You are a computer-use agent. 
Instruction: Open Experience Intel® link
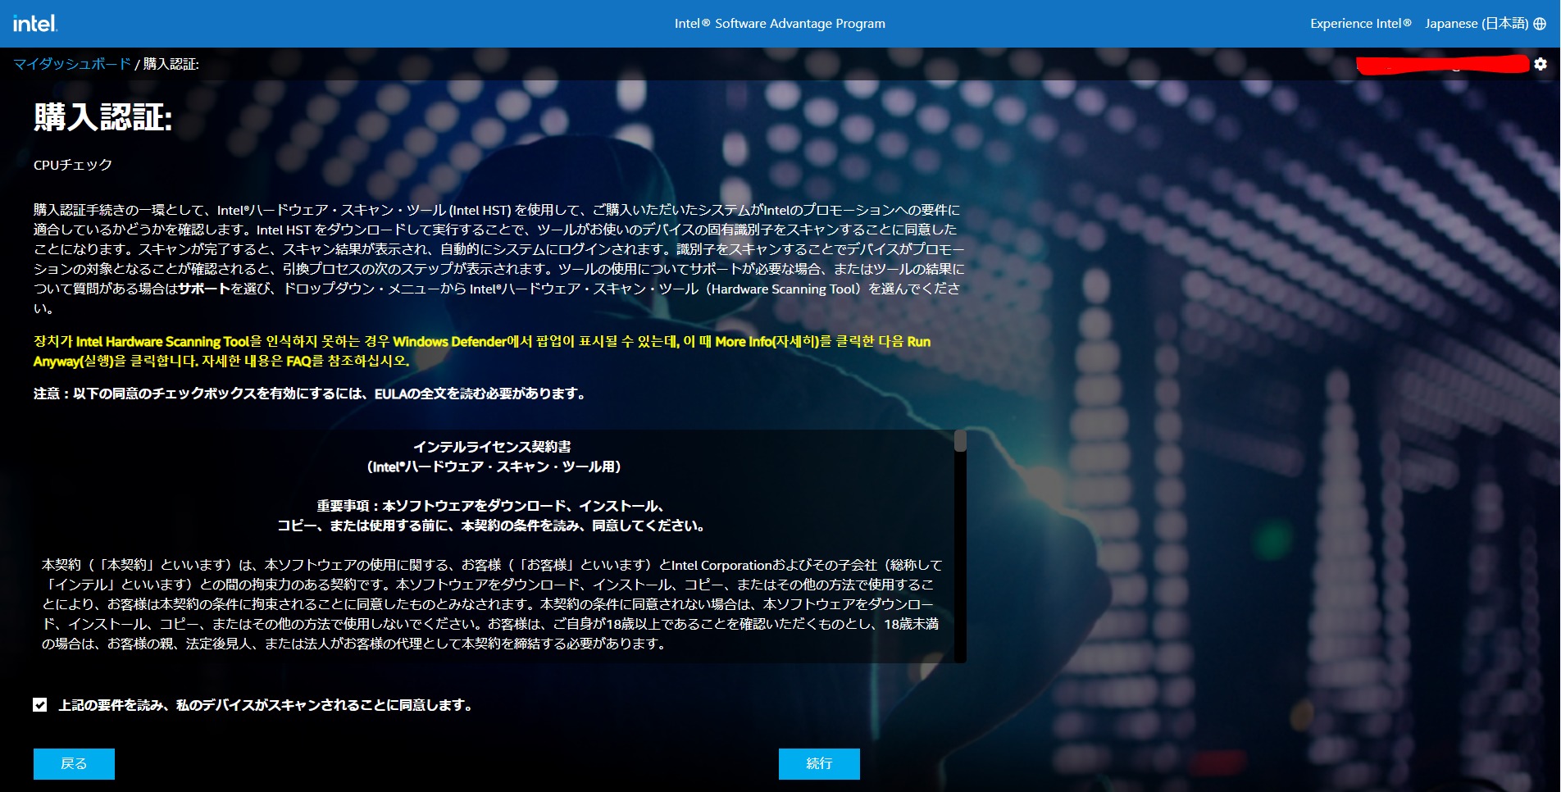point(1360,24)
